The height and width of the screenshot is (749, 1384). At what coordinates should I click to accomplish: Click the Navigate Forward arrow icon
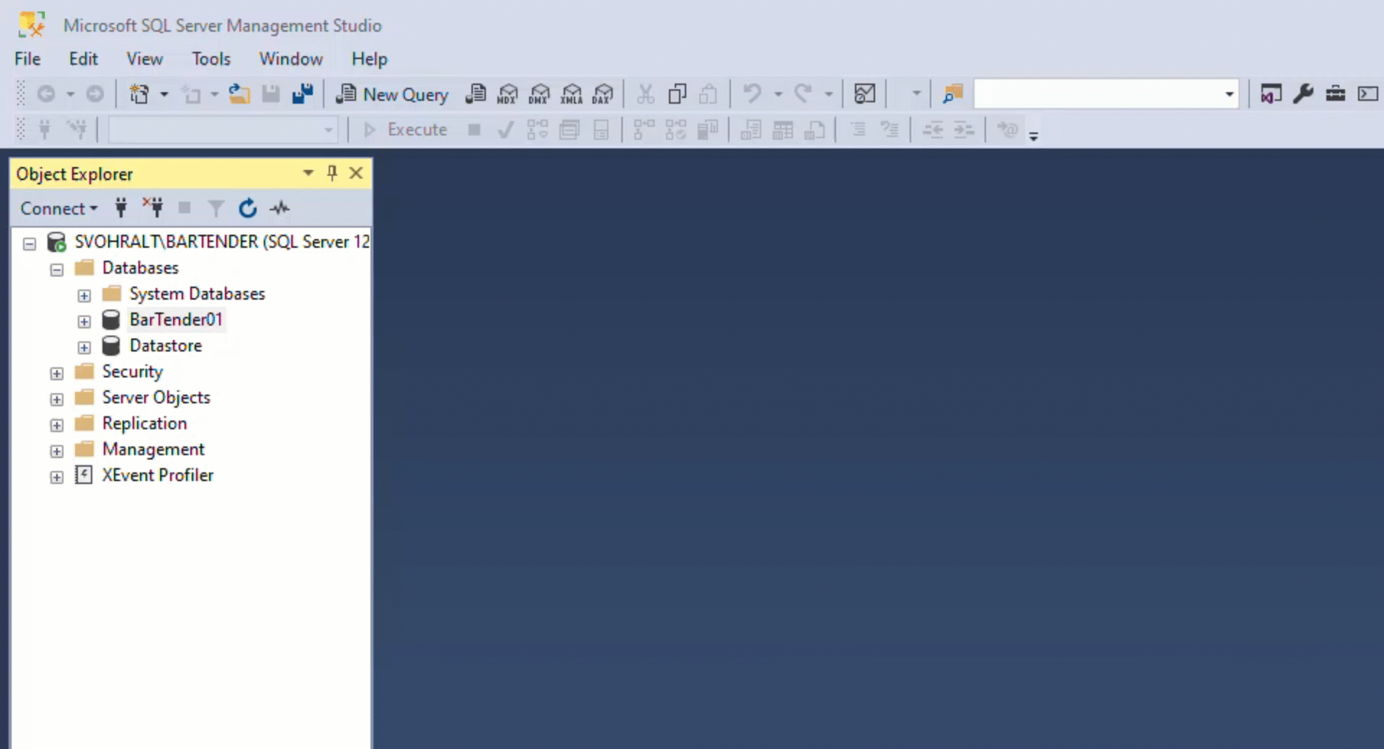click(95, 94)
